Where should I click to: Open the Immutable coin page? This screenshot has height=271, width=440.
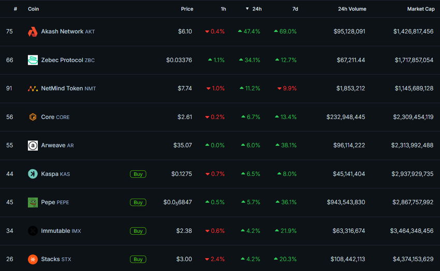click(x=61, y=231)
